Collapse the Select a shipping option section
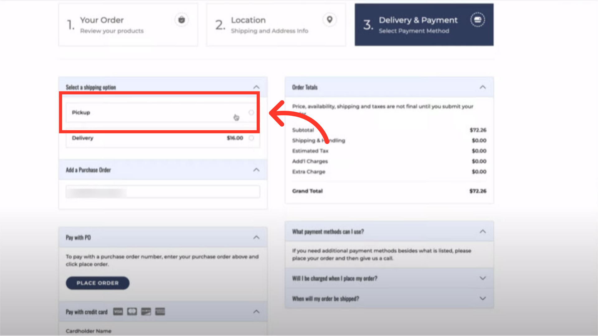The width and height of the screenshot is (598, 336). 256,87
